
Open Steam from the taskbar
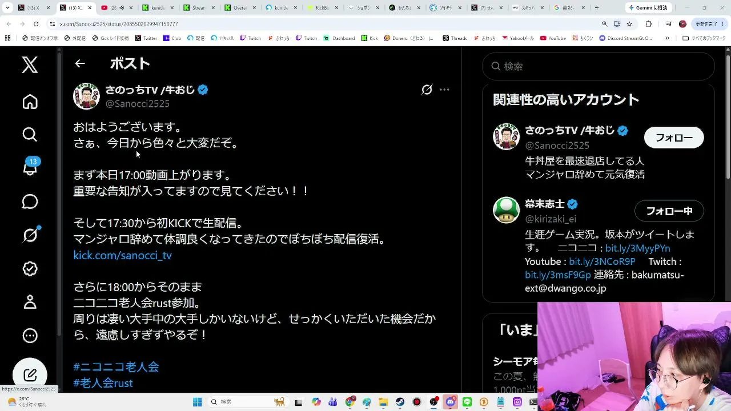[x=400, y=402]
